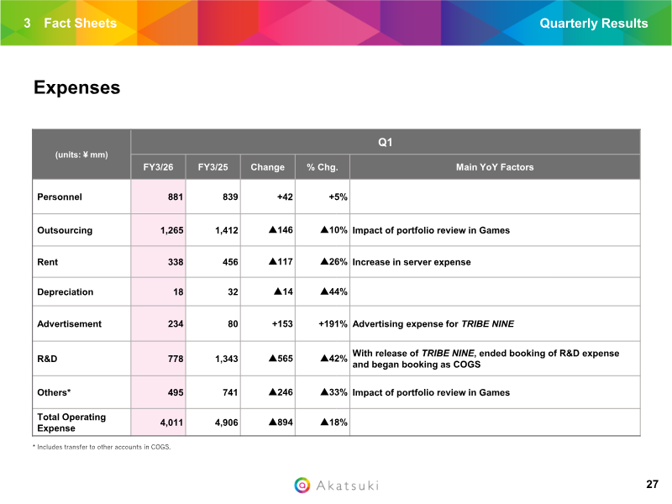Screen dimensions: 672x504
Task: Click the Akatsuki brand name text
Action: (347, 486)
